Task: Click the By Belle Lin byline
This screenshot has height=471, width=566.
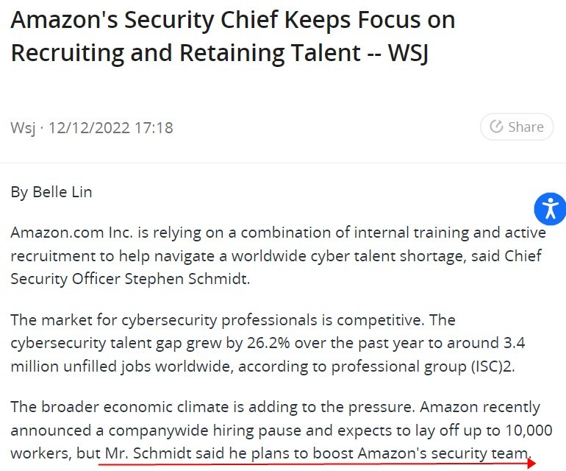Action: (x=51, y=192)
